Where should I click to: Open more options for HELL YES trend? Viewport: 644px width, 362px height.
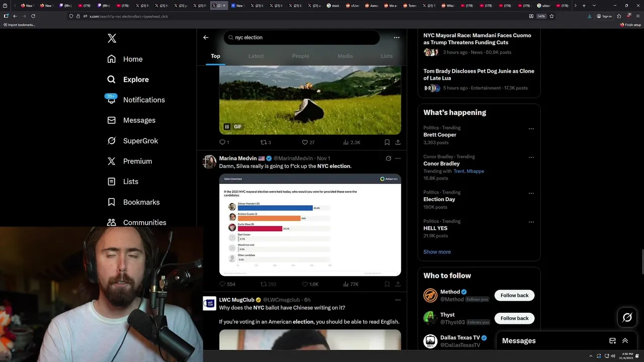(531, 222)
